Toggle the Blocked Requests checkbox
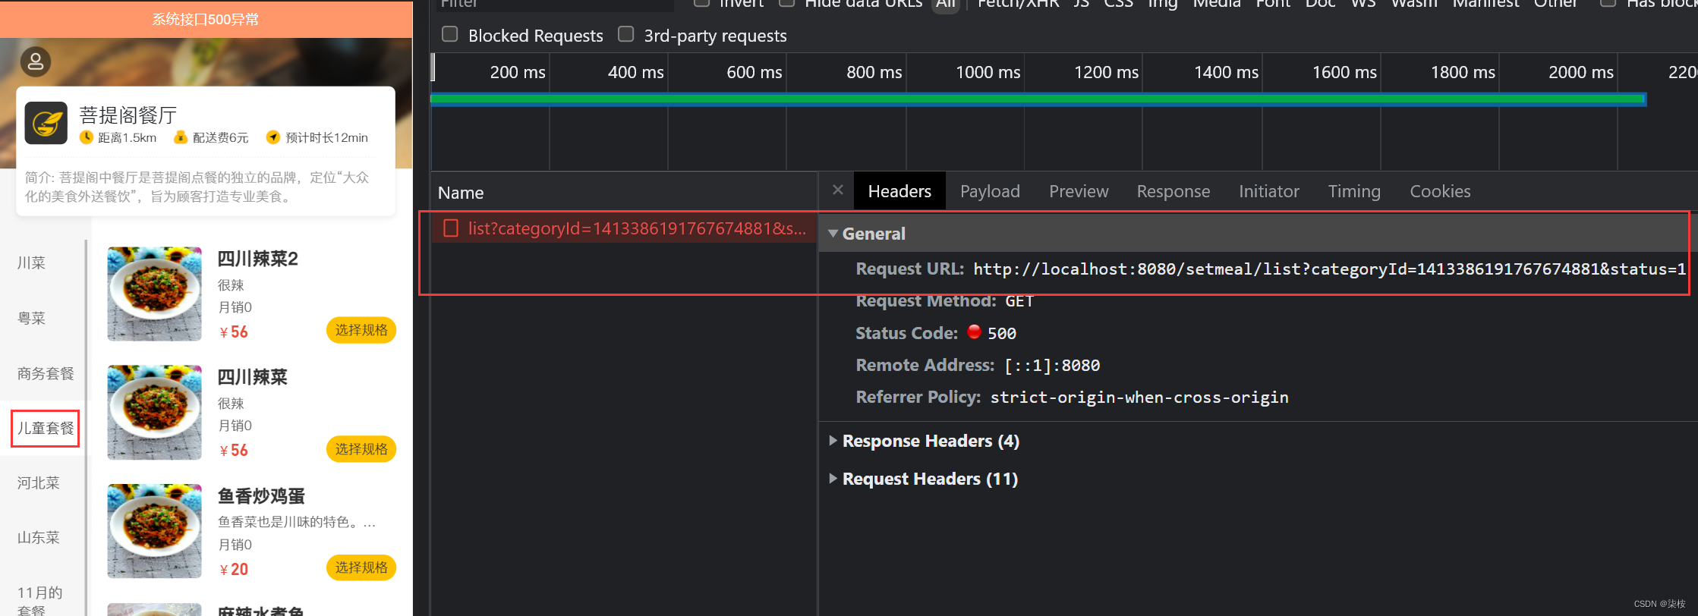 click(450, 34)
